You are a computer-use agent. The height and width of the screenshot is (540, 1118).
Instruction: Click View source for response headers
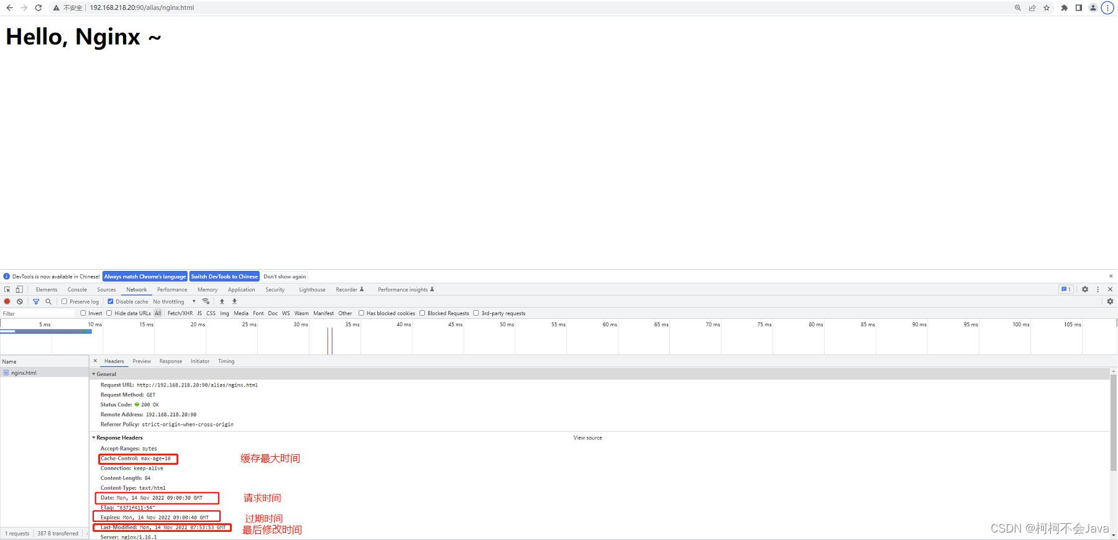[x=588, y=438]
